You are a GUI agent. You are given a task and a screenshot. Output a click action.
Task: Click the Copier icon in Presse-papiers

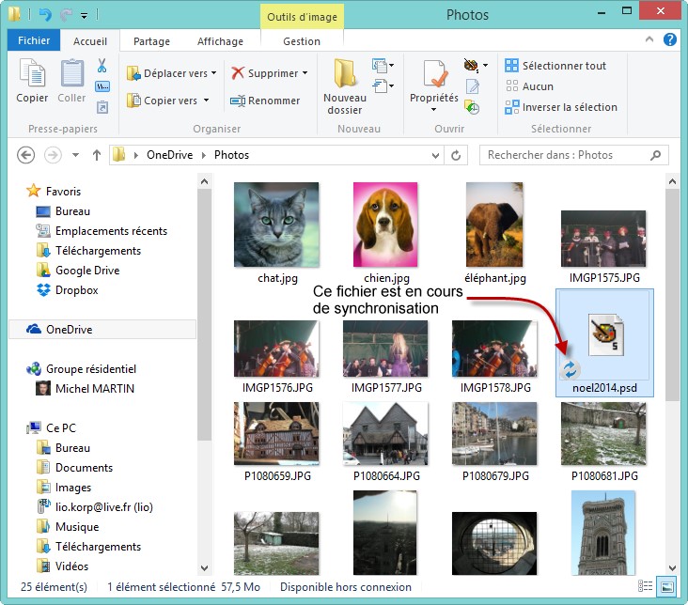tap(32, 81)
